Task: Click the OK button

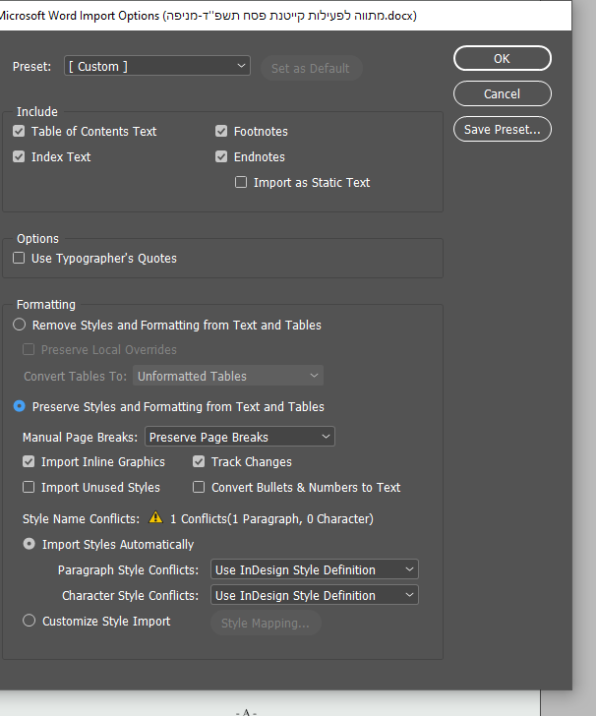Action: click(502, 58)
